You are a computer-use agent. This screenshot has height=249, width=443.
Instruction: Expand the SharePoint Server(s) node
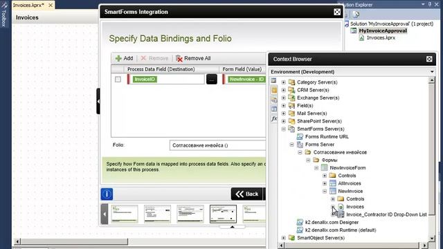click(284, 121)
